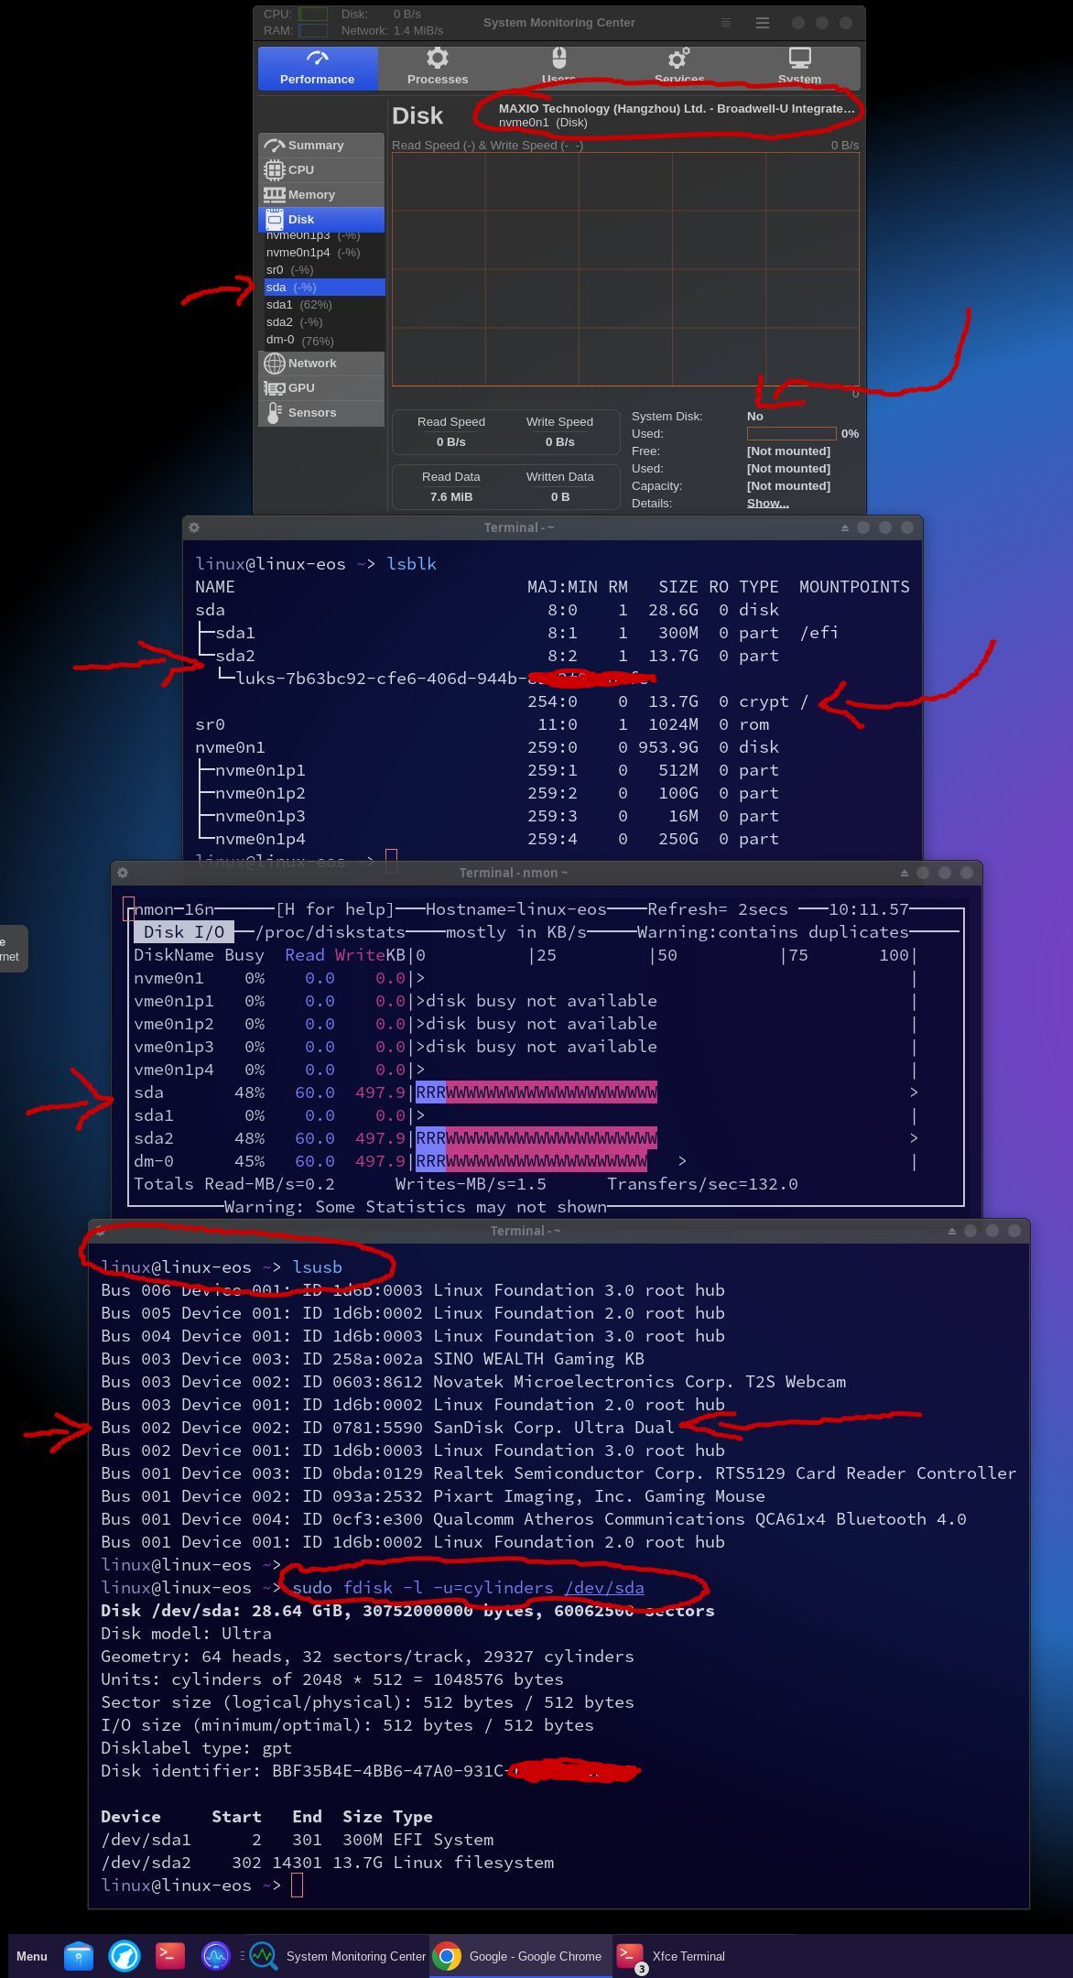
Task: Click the Read Data 7.6 MiB value
Action: click(451, 497)
